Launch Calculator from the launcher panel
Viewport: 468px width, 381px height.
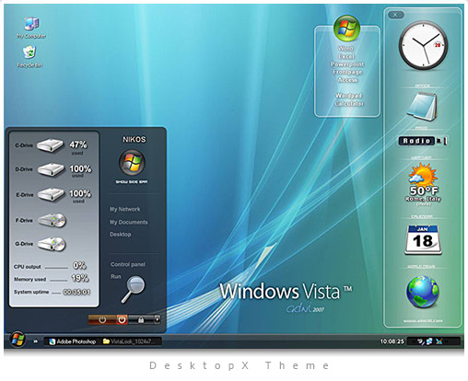(x=349, y=104)
